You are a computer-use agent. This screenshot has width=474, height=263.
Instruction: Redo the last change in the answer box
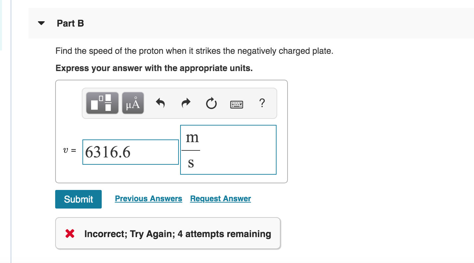tap(185, 103)
